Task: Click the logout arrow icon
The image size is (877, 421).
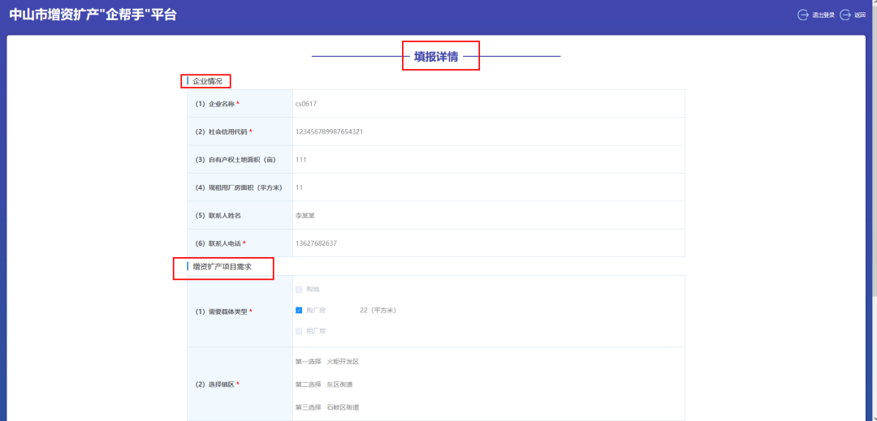Action: (x=803, y=15)
